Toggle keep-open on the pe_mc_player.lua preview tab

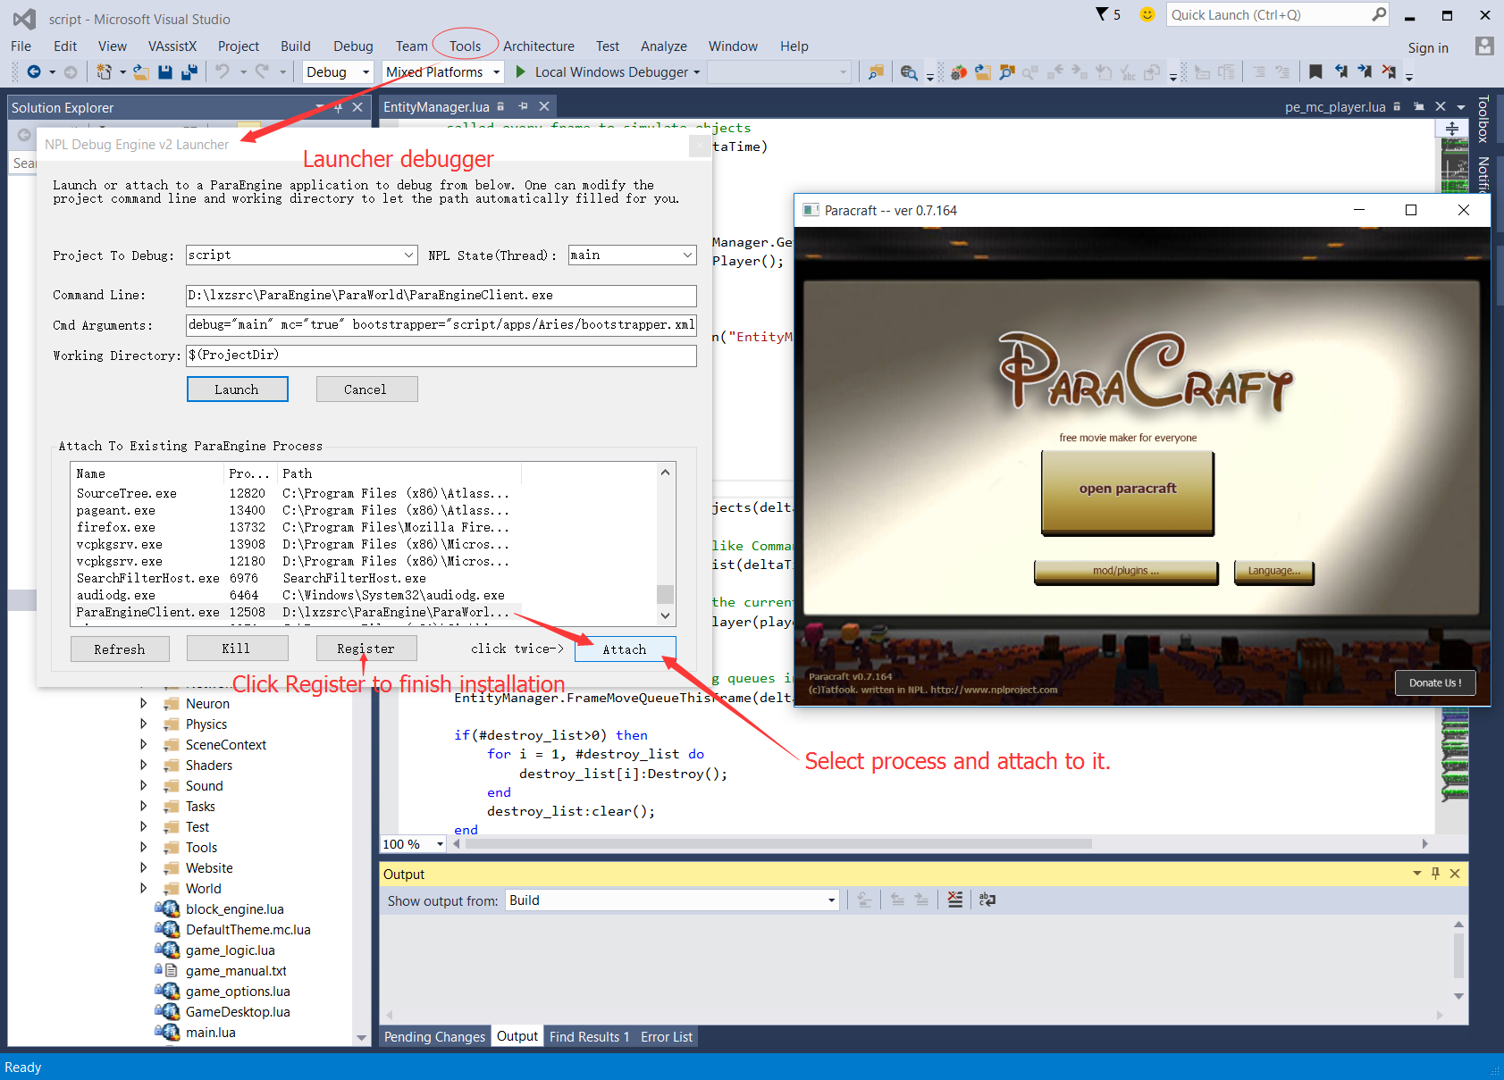(x=1419, y=106)
